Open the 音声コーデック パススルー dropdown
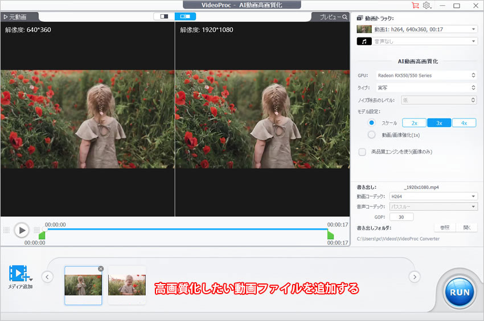The width and height of the screenshot is (484, 321). [433, 207]
